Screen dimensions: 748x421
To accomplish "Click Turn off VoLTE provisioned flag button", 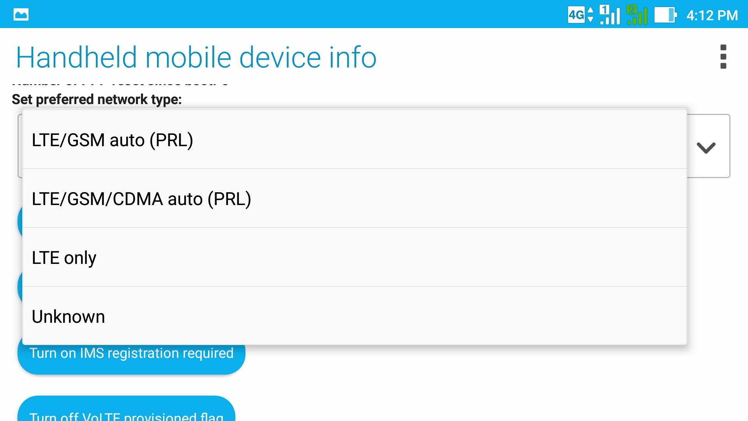I will [x=126, y=409].
